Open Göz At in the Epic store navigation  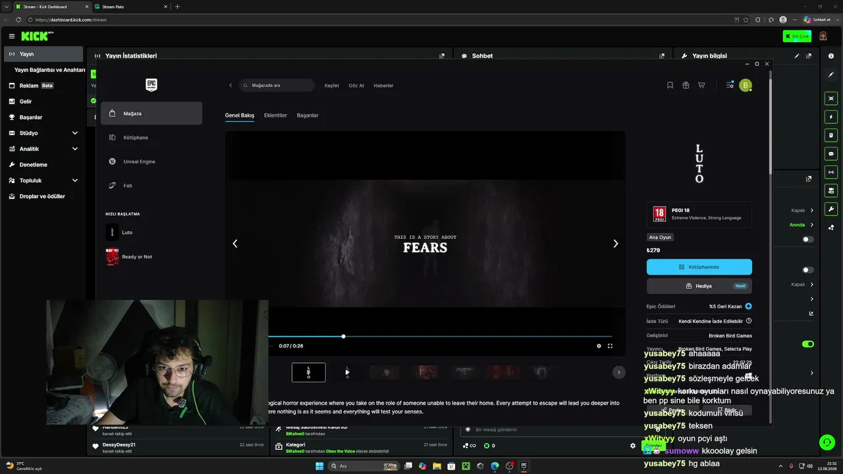coord(356,86)
